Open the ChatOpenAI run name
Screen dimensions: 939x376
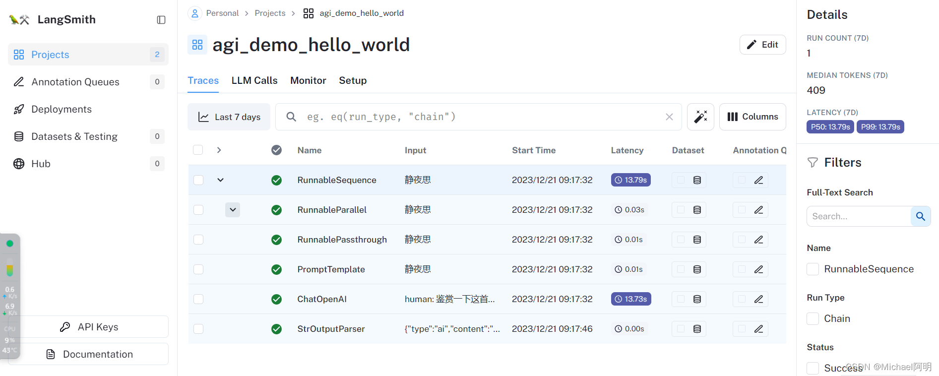pyautogui.click(x=322, y=299)
